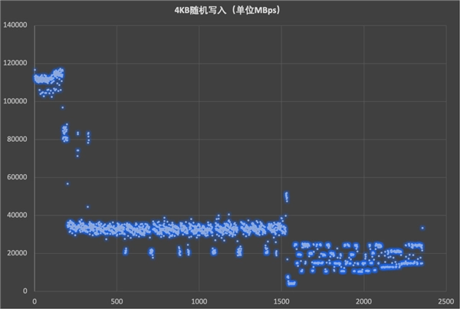Click the dense data cluster near 110000
Image resolution: width=460 pixels, height=309 pixels.
[46, 79]
